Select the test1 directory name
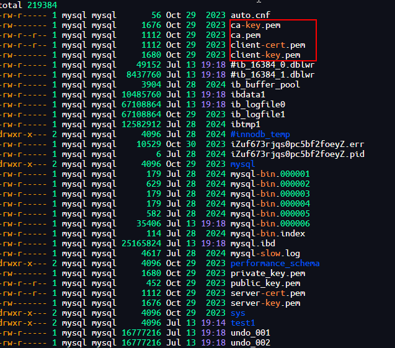The width and height of the screenshot is (395, 348). (243, 323)
